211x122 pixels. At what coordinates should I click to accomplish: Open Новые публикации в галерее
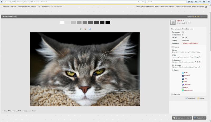tap(145, 7)
